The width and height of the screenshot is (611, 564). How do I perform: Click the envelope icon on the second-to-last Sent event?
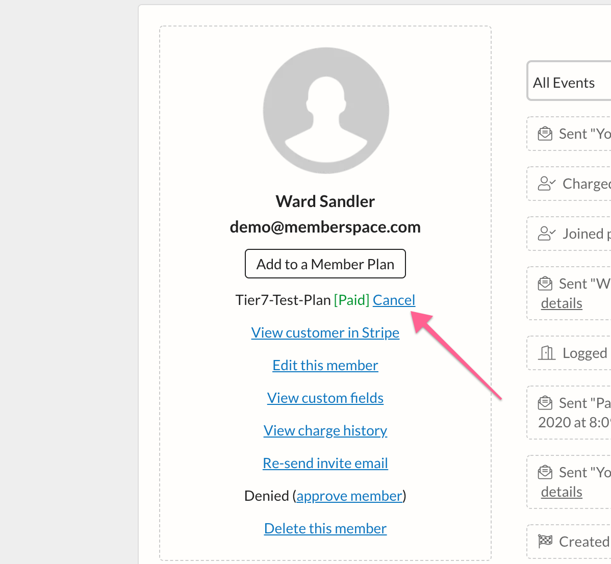pos(545,472)
